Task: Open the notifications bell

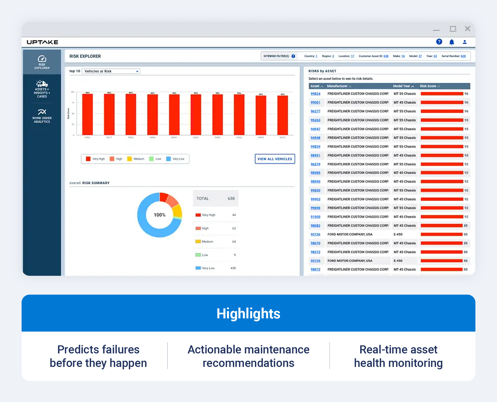Action: pos(452,42)
